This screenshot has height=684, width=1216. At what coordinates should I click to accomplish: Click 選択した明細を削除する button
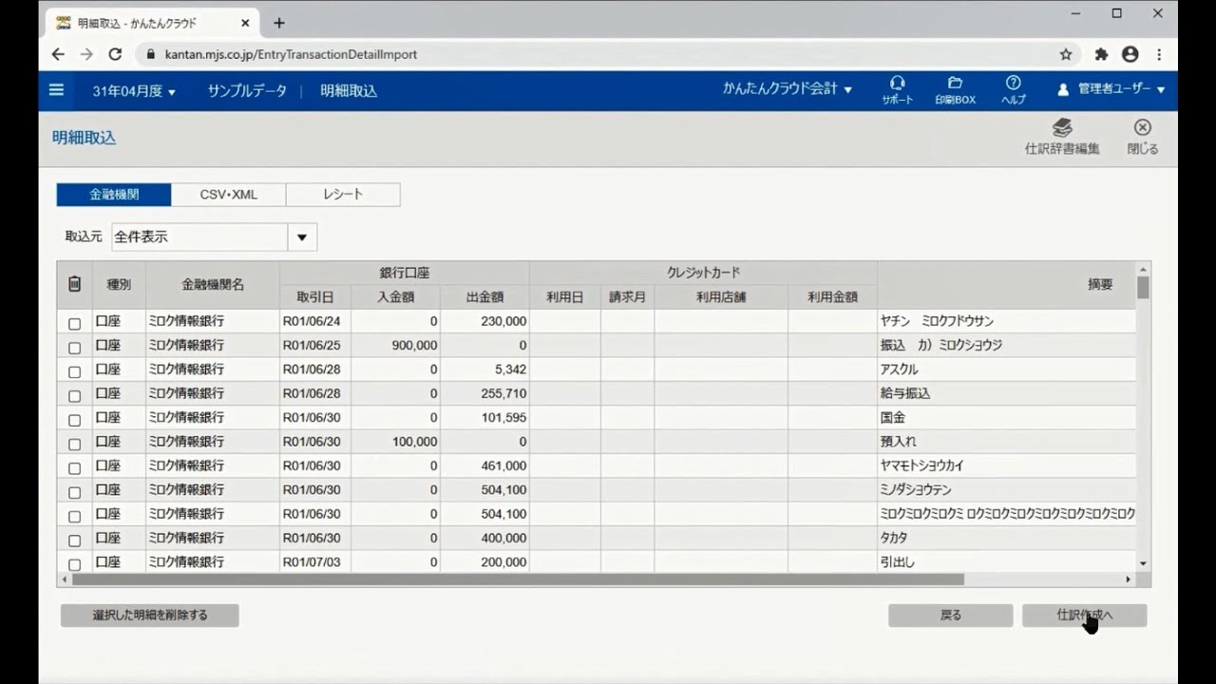[x=150, y=616]
